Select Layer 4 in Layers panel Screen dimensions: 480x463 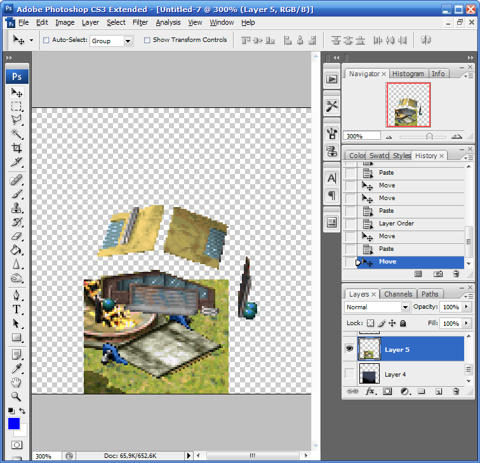(x=411, y=374)
